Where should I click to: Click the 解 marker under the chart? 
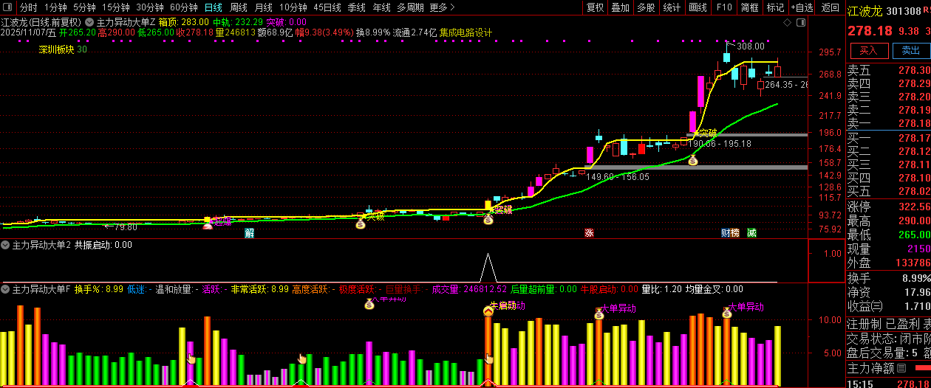click(x=250, y=233)
